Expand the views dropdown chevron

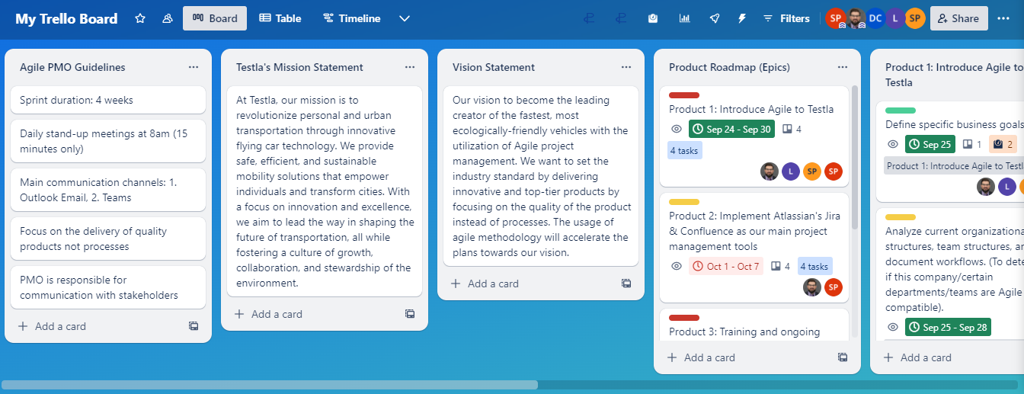405,18
